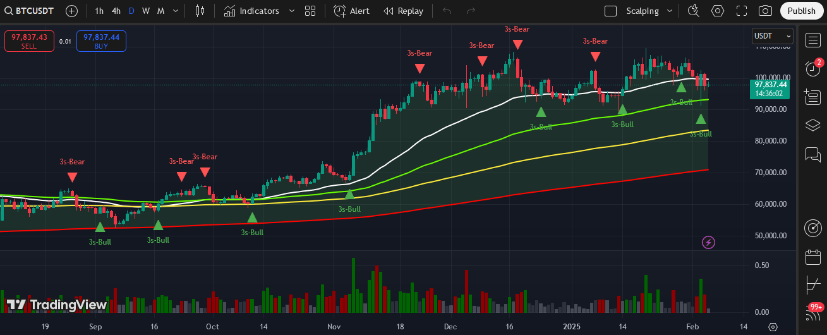Create a new price Alert

(352, 11)
